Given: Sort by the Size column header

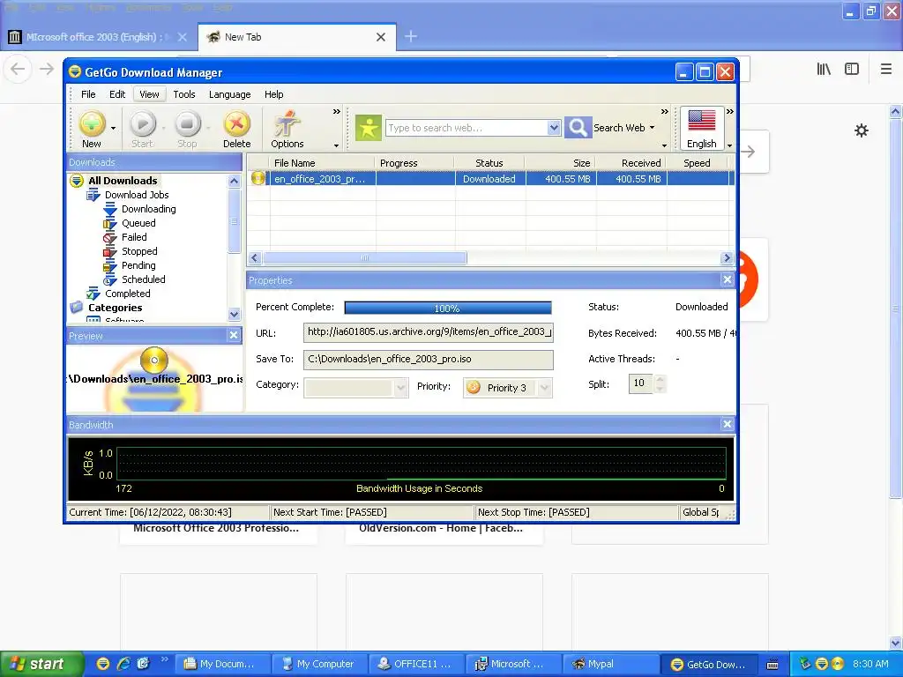Looking at the screenshot, I should (x=560, y=163).
